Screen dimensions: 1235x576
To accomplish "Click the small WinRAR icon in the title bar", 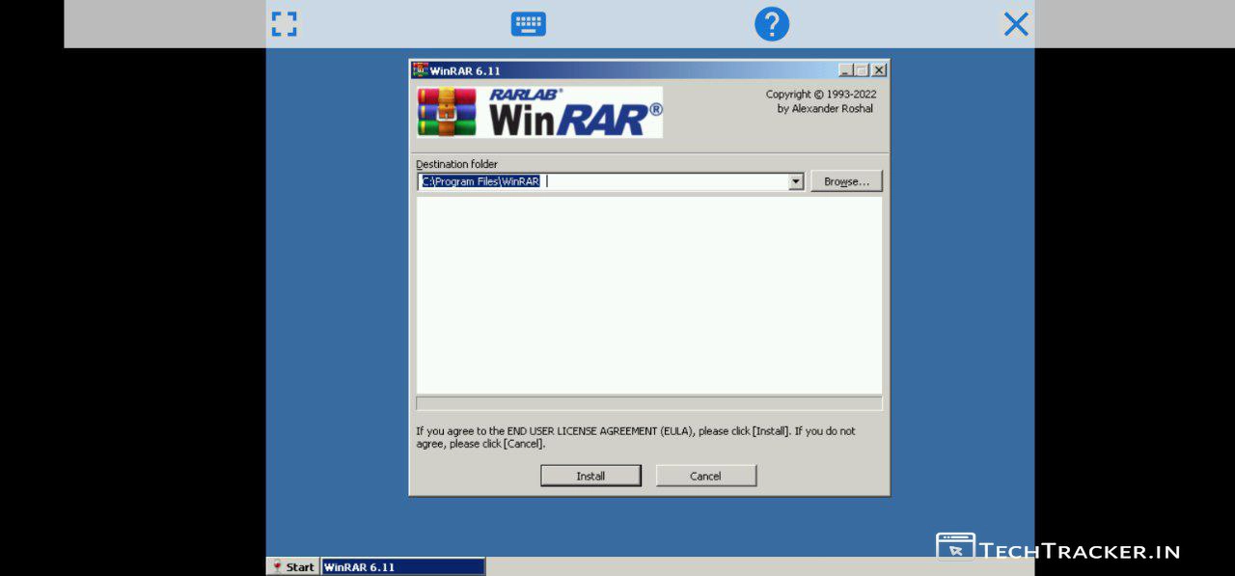I will click(420, 70).
